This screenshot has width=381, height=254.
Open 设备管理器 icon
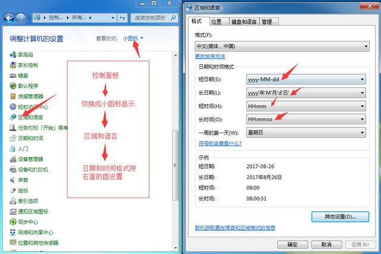[x=30, y=159]
